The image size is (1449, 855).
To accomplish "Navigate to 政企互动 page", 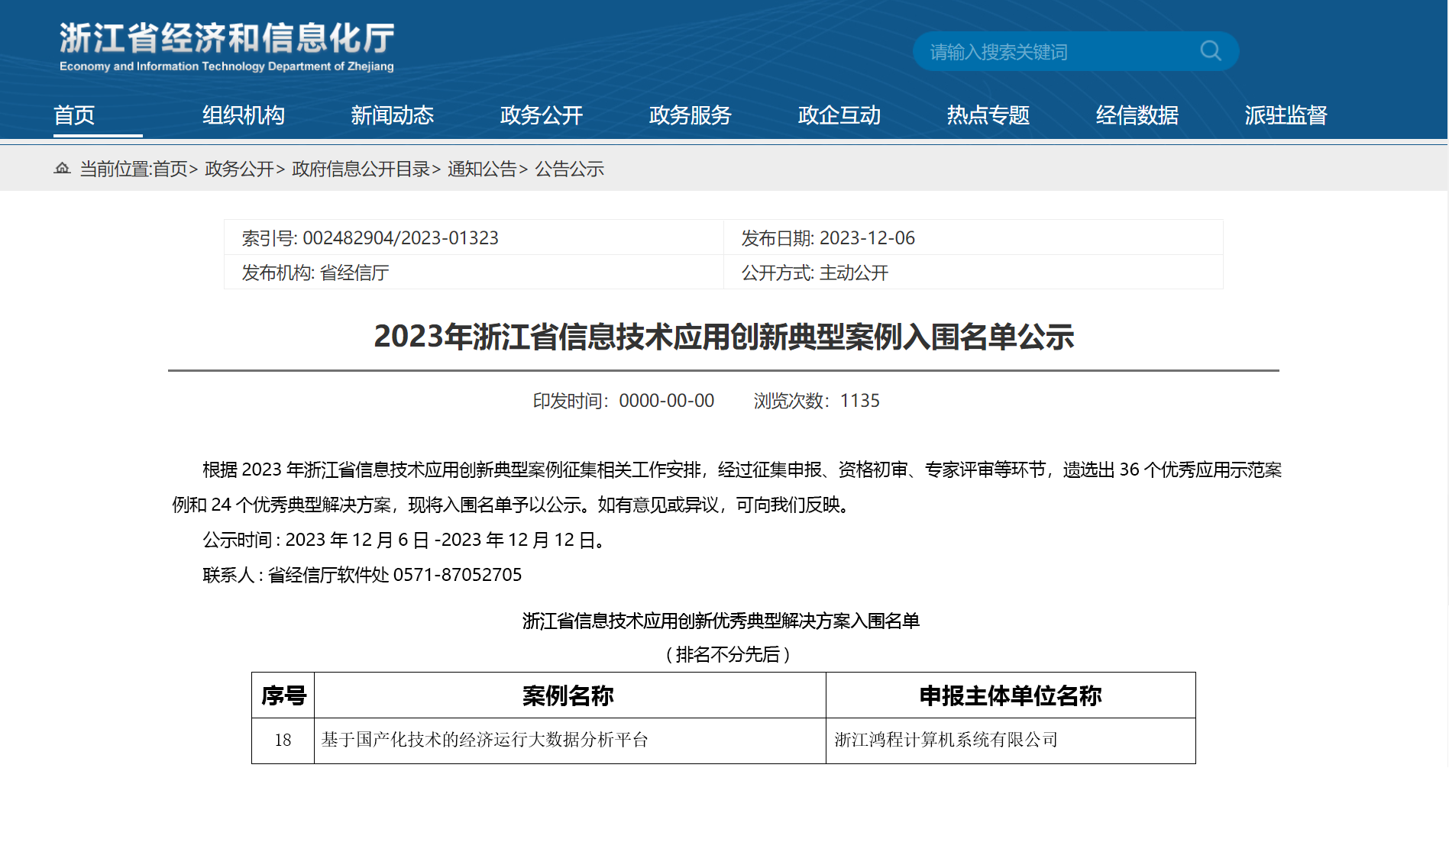I will [839, 115].
